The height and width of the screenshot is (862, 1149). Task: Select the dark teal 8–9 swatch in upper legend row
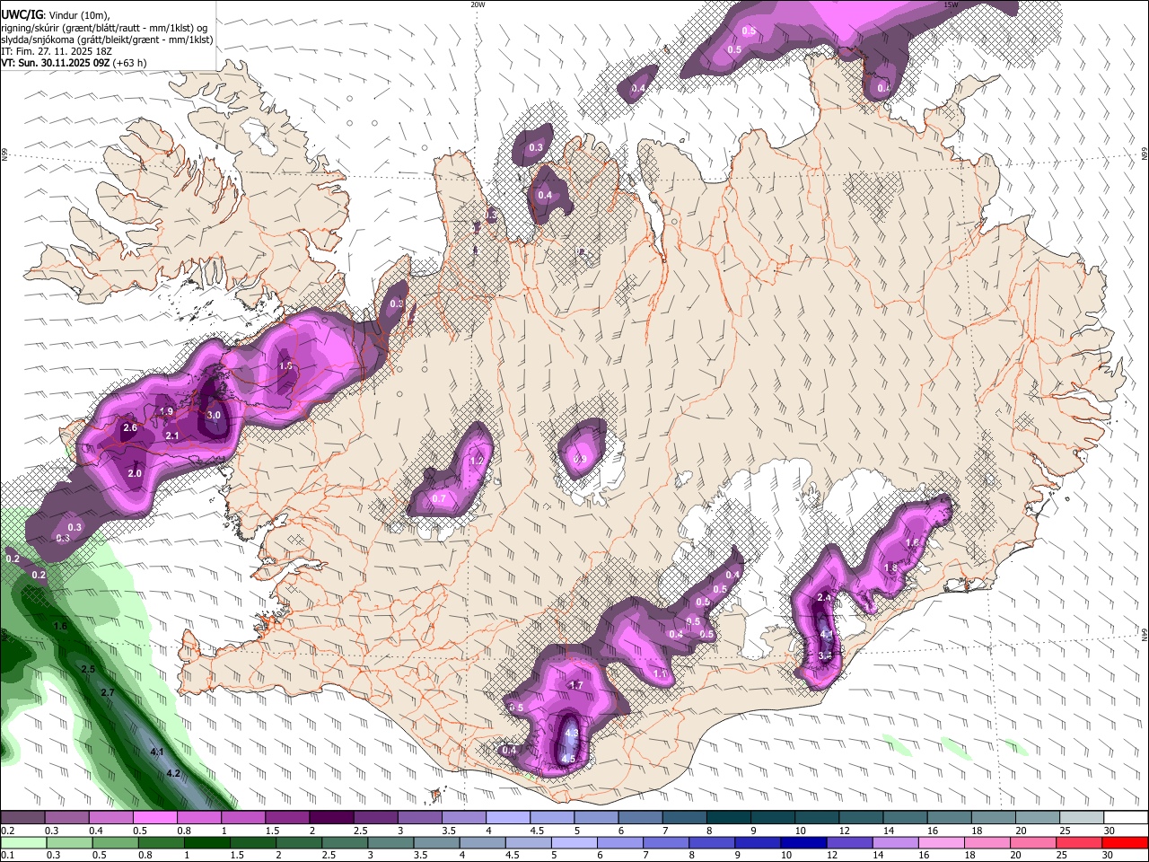(728, 818)
